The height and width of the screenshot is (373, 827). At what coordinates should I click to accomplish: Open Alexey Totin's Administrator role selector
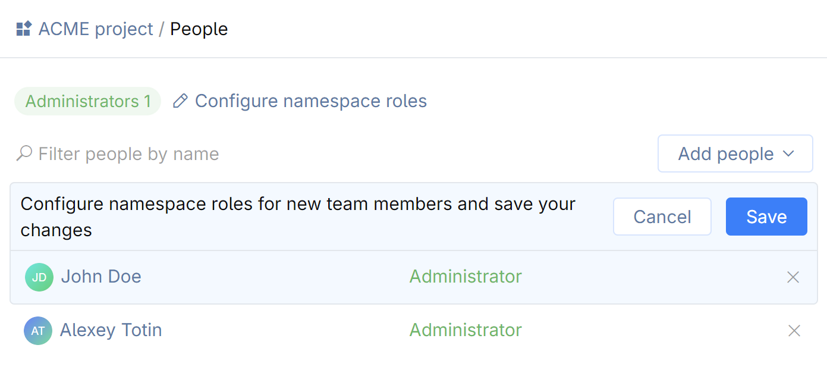coord(466,331)
